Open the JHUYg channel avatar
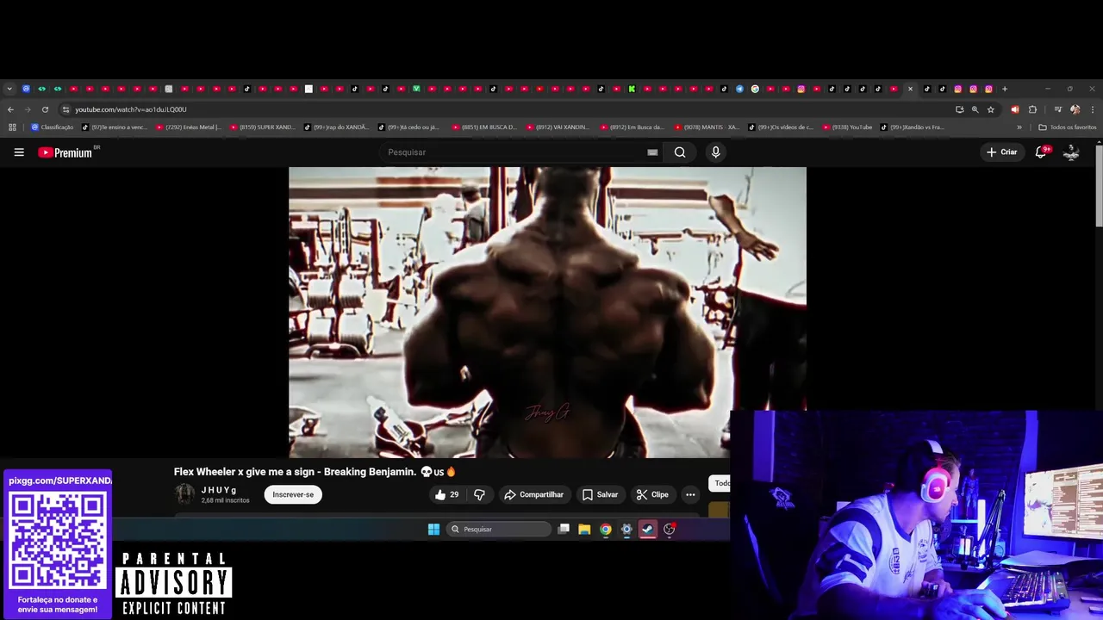1103x620 pixels. coord(184,494)
